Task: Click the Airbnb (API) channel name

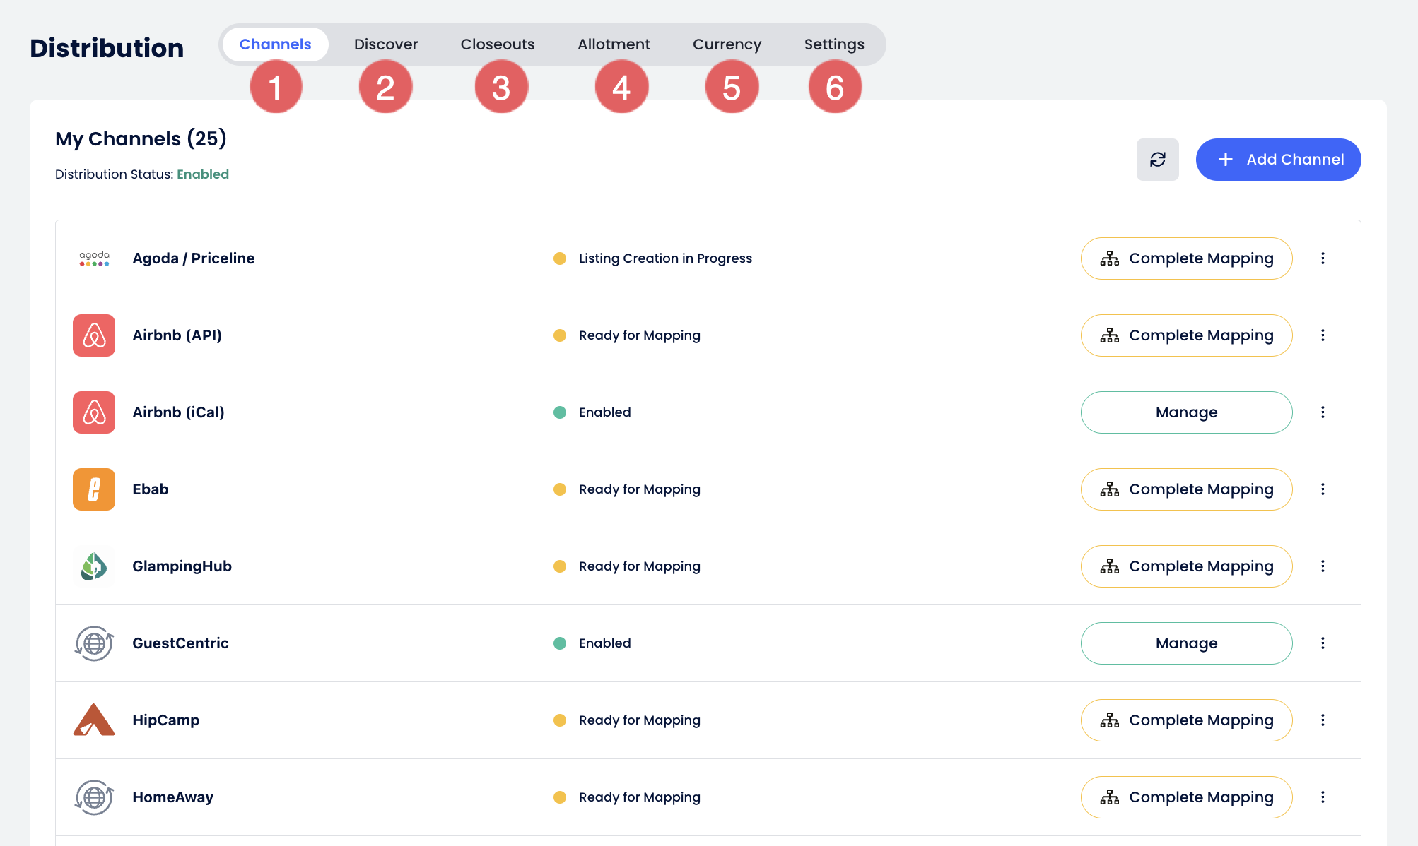Action: [177, 335]
